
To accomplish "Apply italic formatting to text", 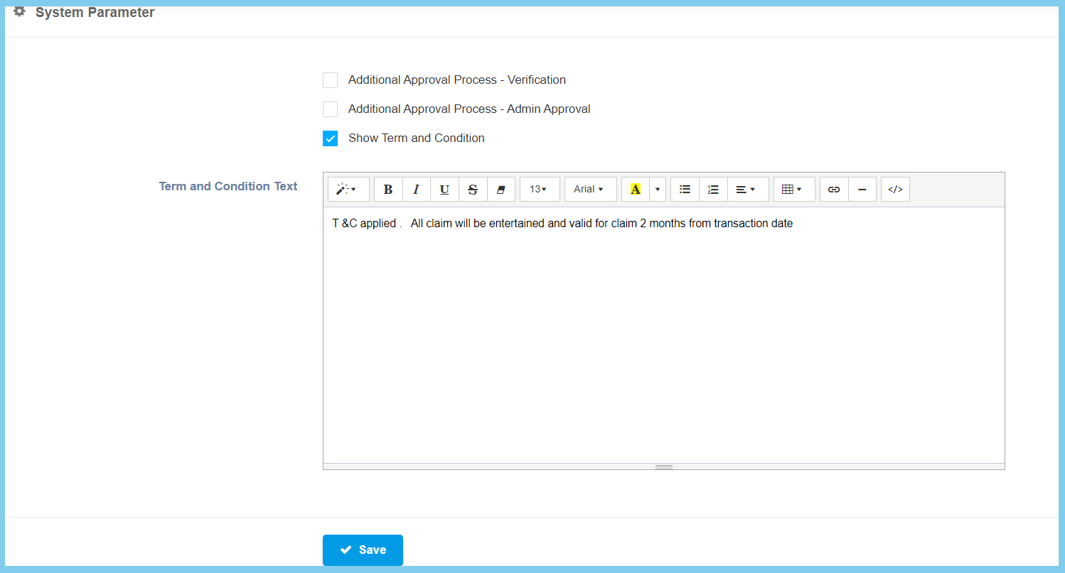I will (x=417, y=190).
